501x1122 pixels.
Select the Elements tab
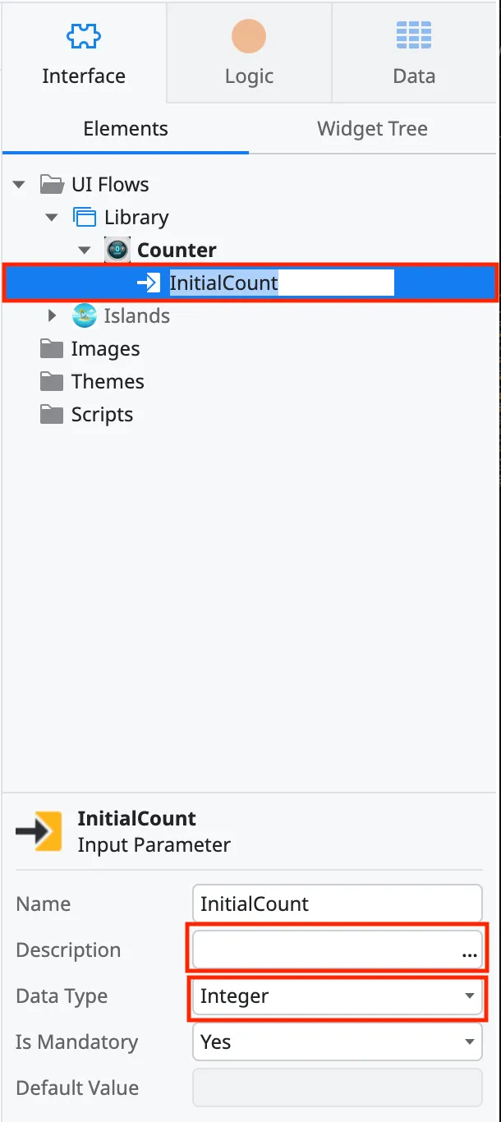pos(125,129)
